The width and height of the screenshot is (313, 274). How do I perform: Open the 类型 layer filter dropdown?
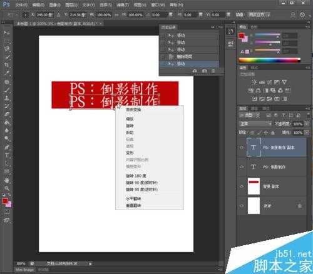(x=249, y=115)
